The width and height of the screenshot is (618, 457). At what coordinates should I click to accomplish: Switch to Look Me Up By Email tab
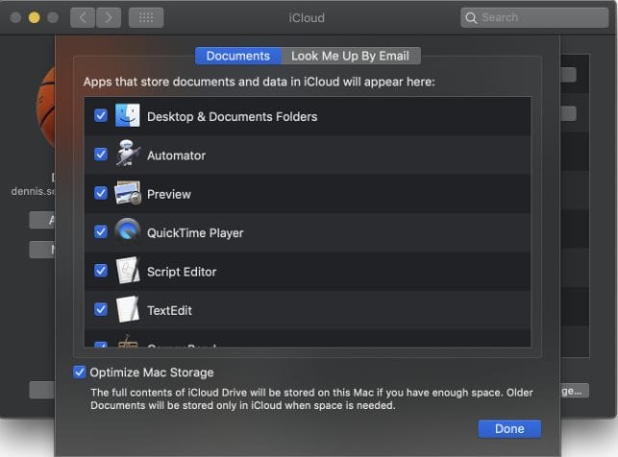(352, 56)
